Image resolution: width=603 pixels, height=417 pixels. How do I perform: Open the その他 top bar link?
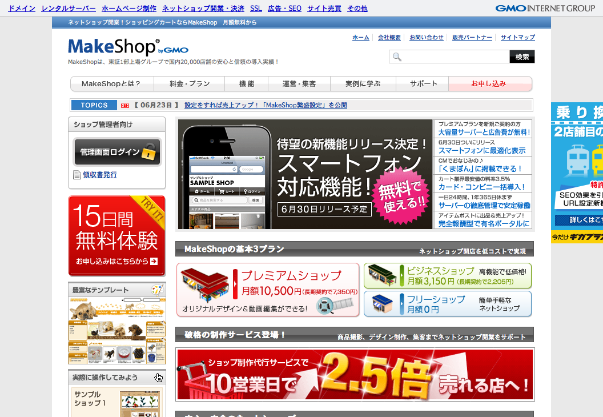tap(357, 9)
